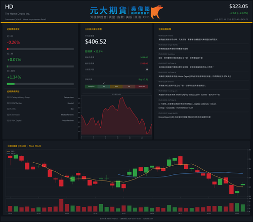Open the StockStory news headline
This screenshot has height=222, width=253.
(181, 58)
